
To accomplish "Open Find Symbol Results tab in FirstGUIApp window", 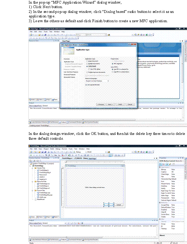I will pyautogui.click(x=91, y=240).
